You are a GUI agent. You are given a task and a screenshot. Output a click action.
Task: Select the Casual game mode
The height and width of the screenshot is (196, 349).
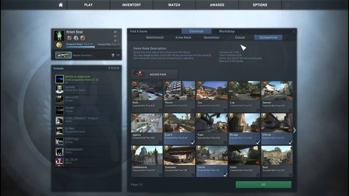coord(240,38)
